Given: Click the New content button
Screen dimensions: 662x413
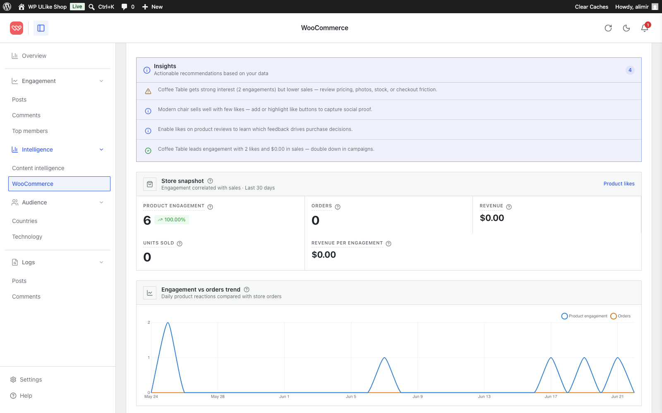Looking at the screenshot, I should coord(152,7).
